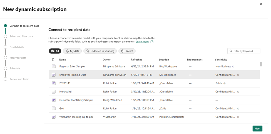Click the 10/8/21, 9:41:46 AM refresh time
The width and height of the screenshot is (271, 134).
(x=143, y=83)
